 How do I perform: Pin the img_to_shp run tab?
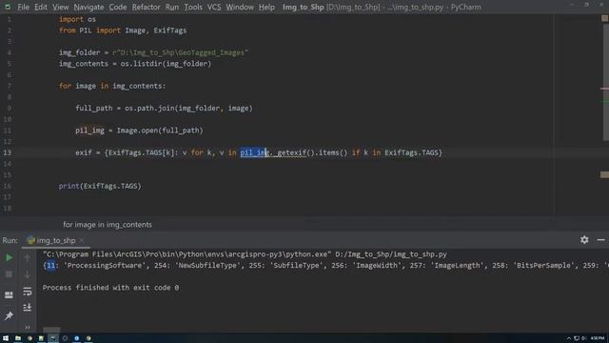click(x=9, y=315)
